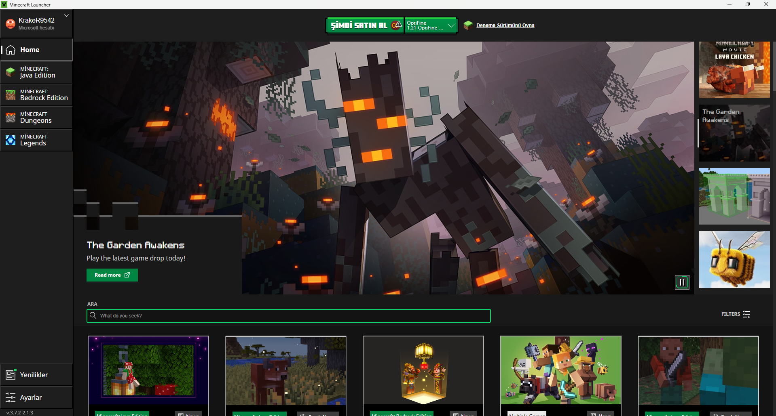Click 'Play the latest game drop today!' text
Image resolution: width=776 pixels, height=416 pixels.
tap(136, 258)
